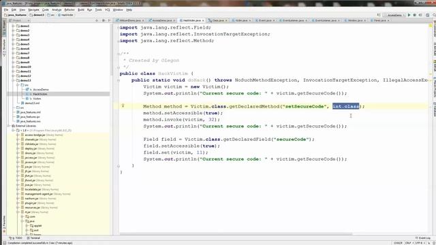Click the java_features breadcrumb in the navigation bar

pyautogui.click(x=15, y=15)
